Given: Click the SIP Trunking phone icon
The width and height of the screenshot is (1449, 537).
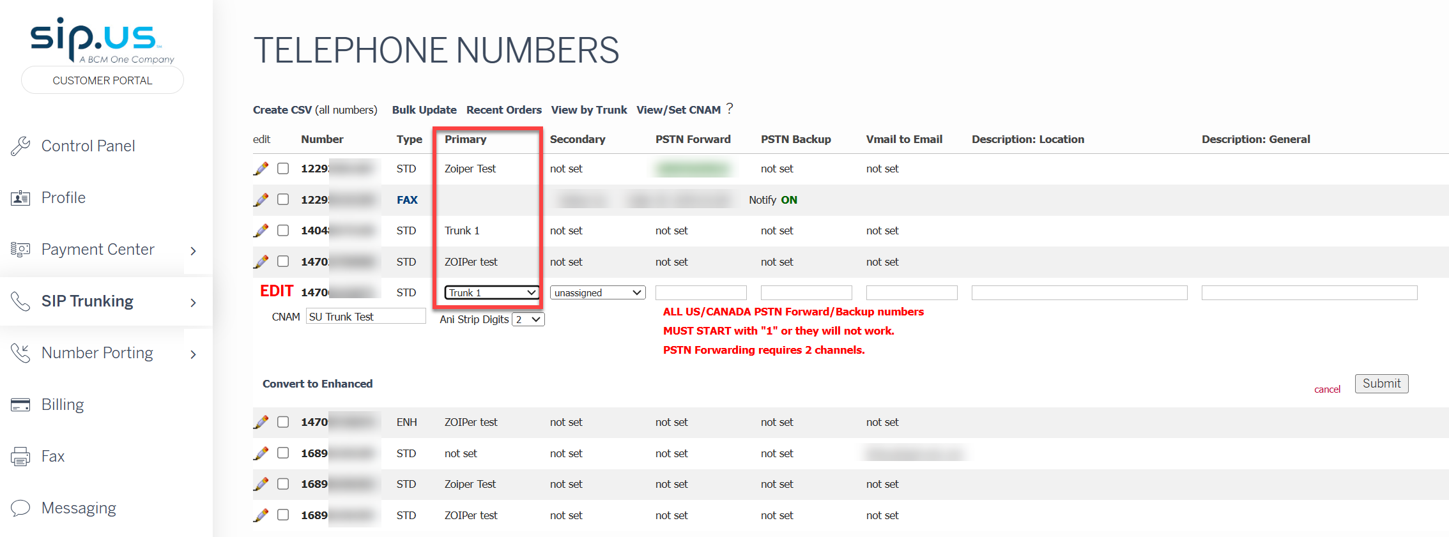Looking at the screenshot, I should point(20,301).
